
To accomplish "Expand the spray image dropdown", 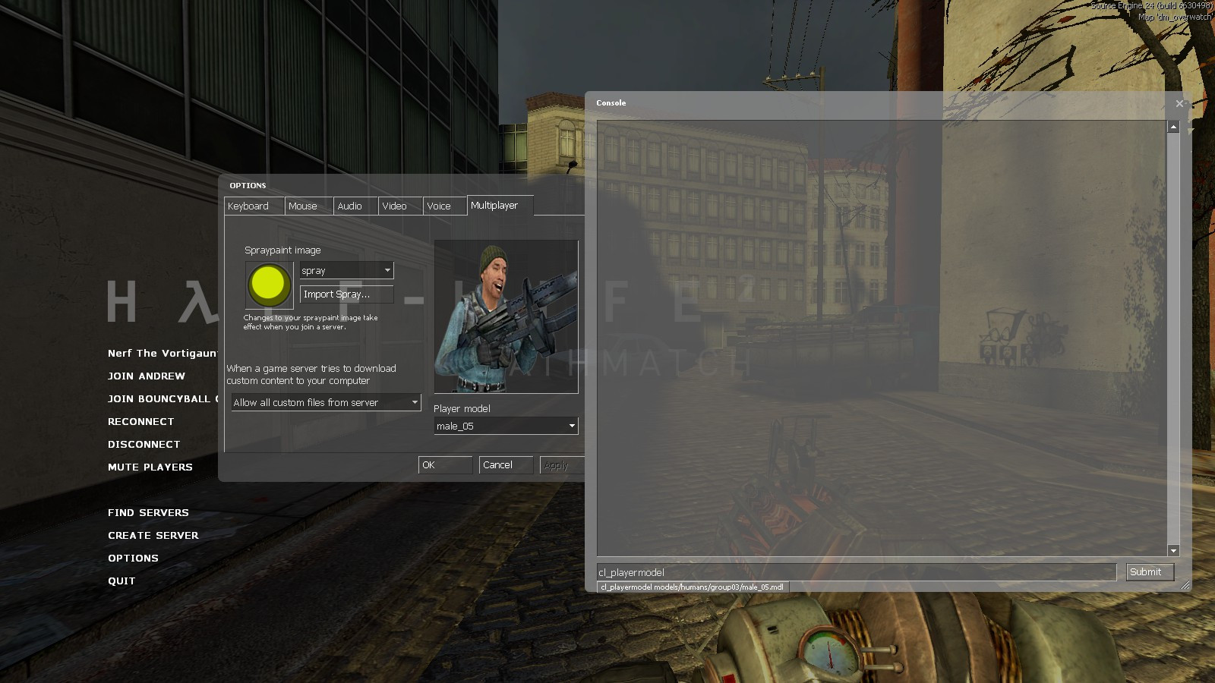I will pyautogui.click(x=387, y=270).
